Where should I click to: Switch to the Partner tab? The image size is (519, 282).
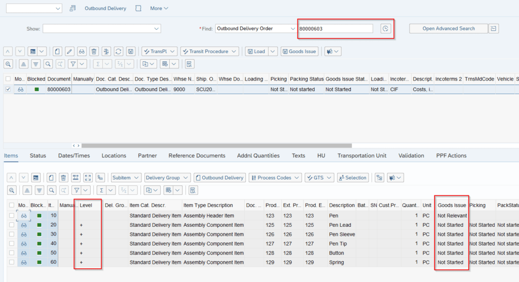tap(147, 156)
